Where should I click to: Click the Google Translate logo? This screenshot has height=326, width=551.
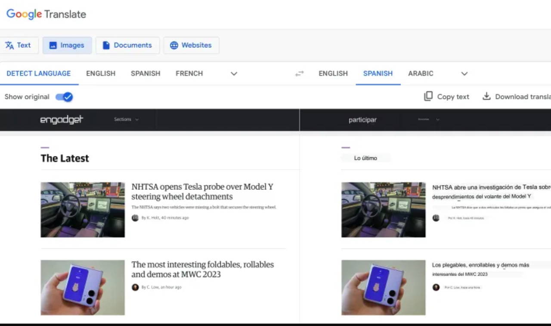point(46,14)
